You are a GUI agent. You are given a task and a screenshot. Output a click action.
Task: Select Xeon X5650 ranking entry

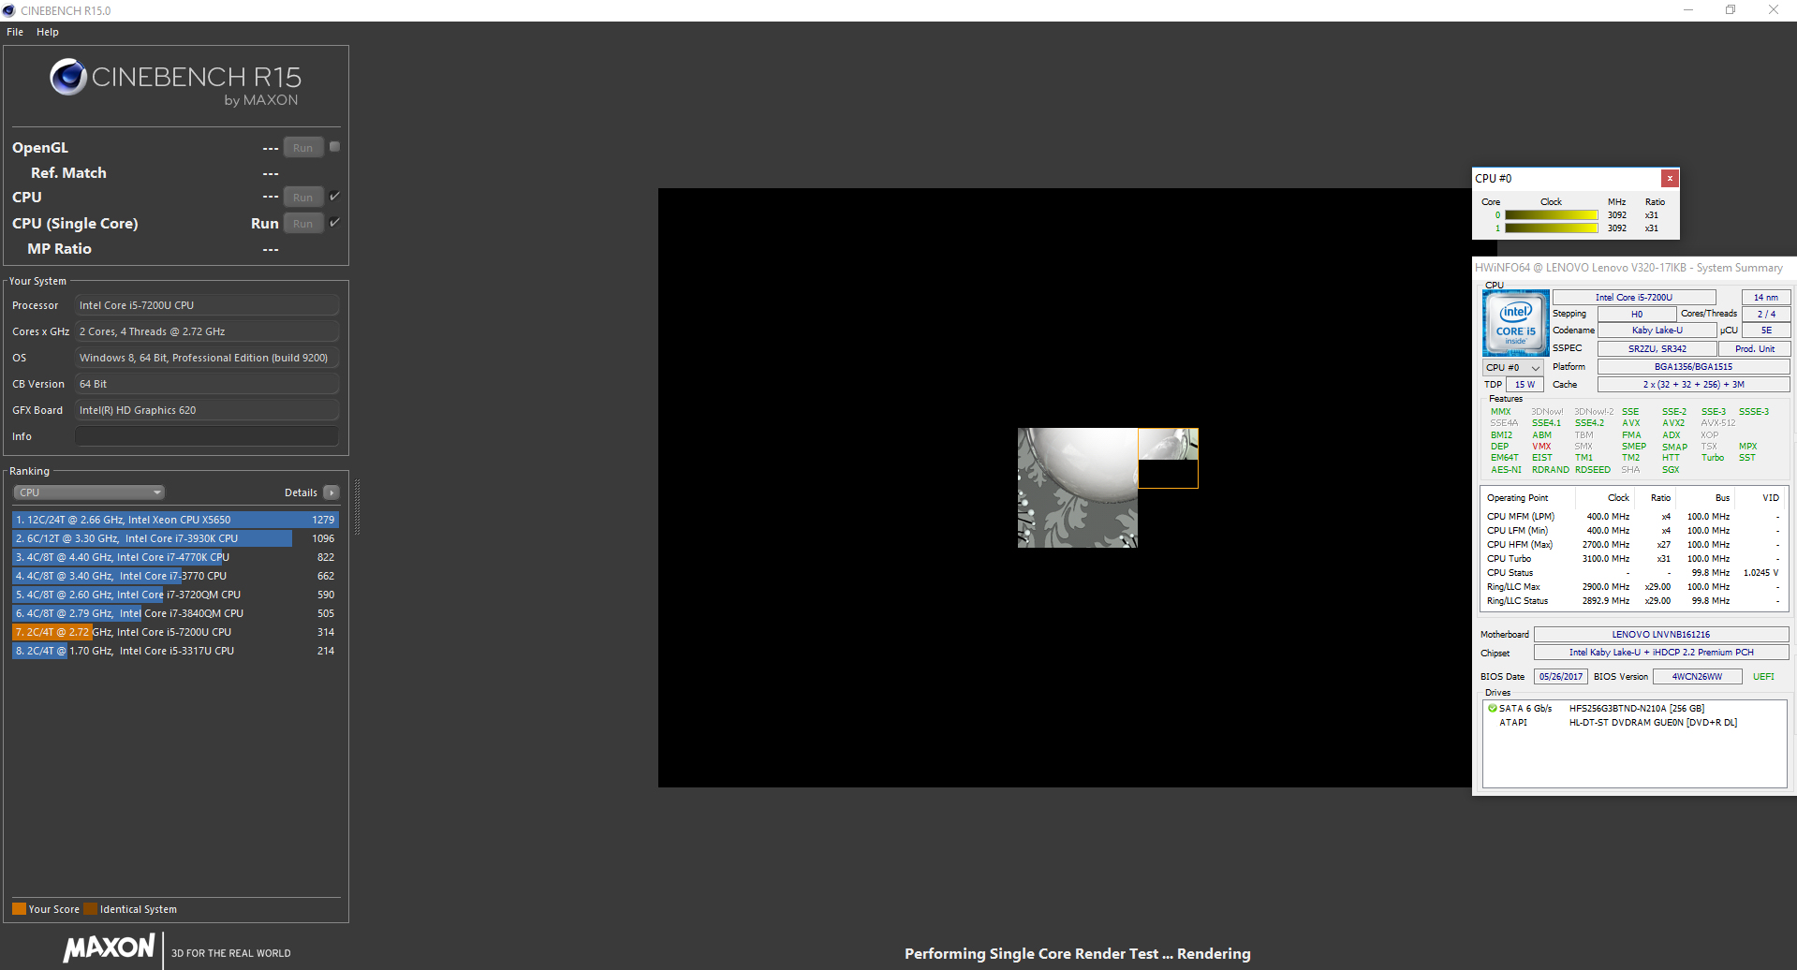click(175, 520)
